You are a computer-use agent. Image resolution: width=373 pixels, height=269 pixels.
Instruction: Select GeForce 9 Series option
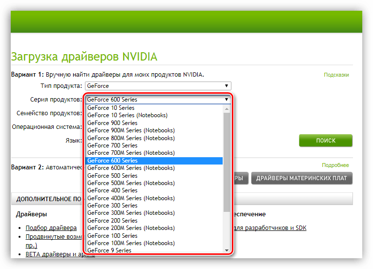point(154,250)
